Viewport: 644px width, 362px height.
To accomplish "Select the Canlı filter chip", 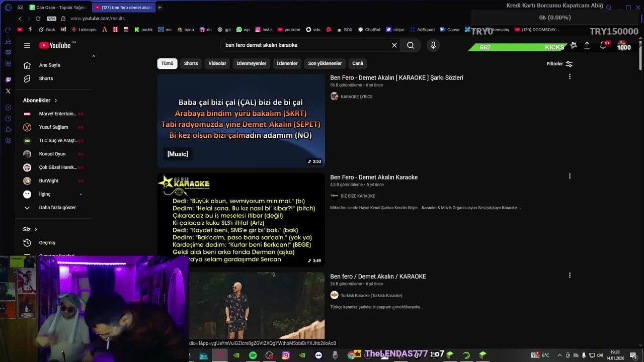I will tap(358, 63).
